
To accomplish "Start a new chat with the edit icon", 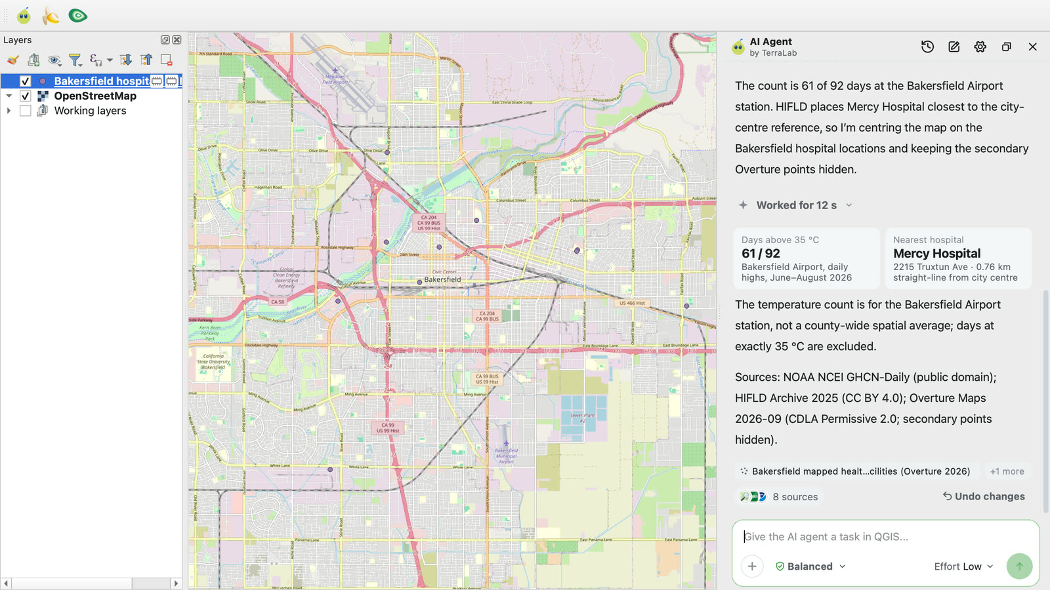I will coord(954,47).
